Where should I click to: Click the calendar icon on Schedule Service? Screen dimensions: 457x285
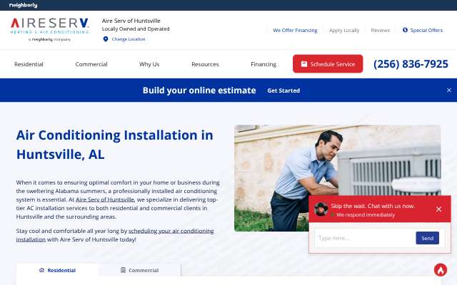304,64
